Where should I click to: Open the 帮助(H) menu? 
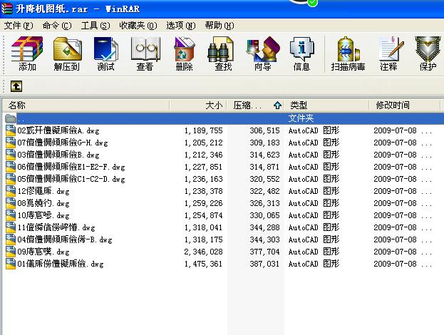coord(220,26)
